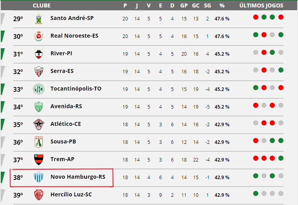Click the Serra-ES club crest
Screen dimensions: 298x205
[x=39, y=71]
